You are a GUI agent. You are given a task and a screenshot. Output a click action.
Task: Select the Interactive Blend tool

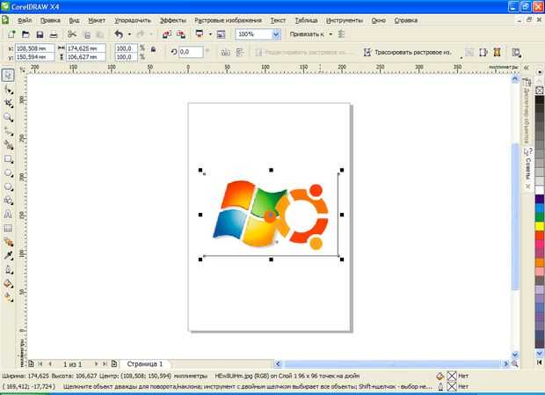point(8,242)
